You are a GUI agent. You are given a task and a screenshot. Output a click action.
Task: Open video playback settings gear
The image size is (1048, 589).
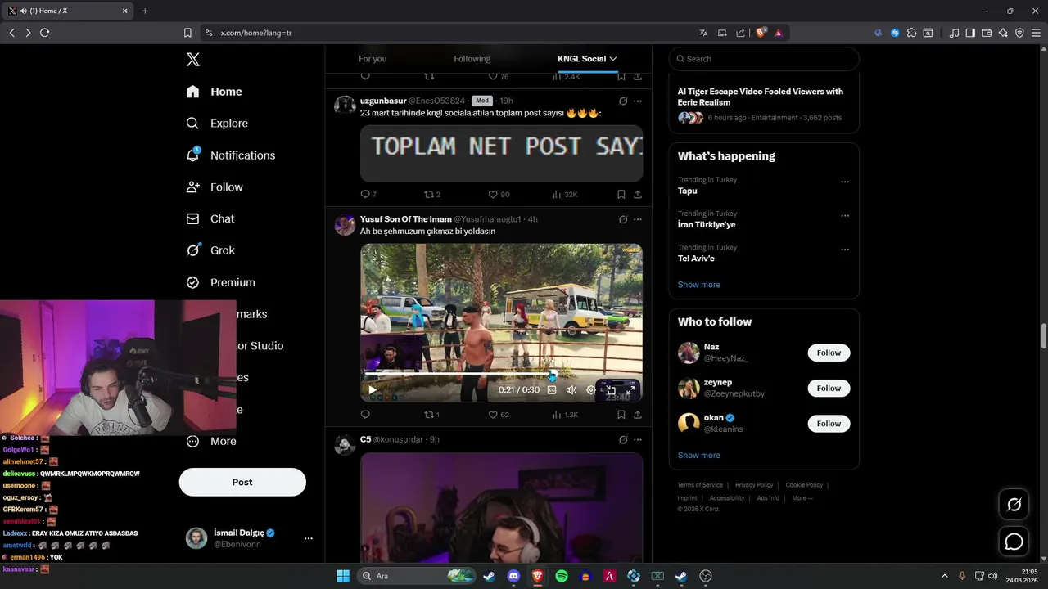tap(591, 390)
